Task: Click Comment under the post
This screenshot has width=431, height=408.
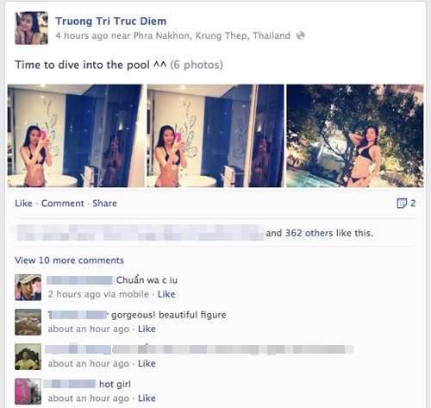Action: (x=63, y=204)
